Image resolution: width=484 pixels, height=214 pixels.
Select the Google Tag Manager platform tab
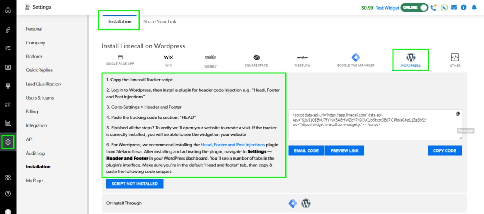click(x=355, y=60)
